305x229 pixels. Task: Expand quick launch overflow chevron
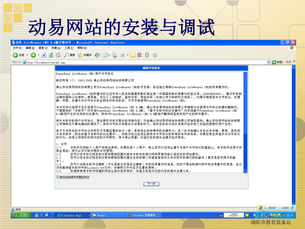tap(52, 214)
